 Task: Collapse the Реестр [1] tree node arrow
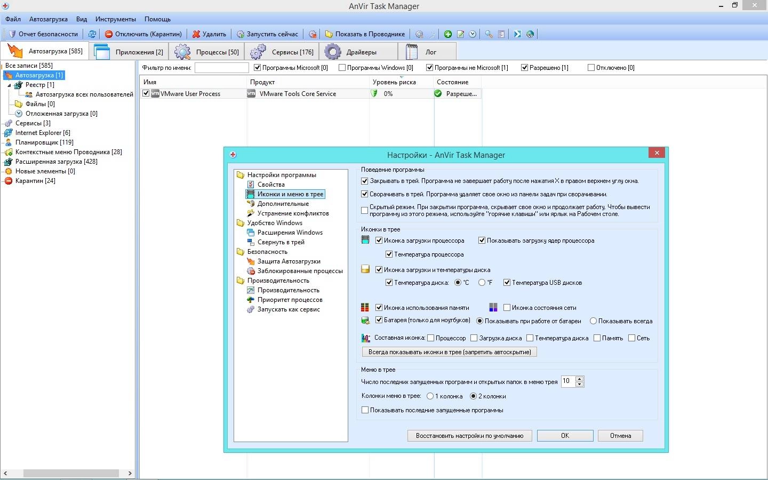(9, 85)
